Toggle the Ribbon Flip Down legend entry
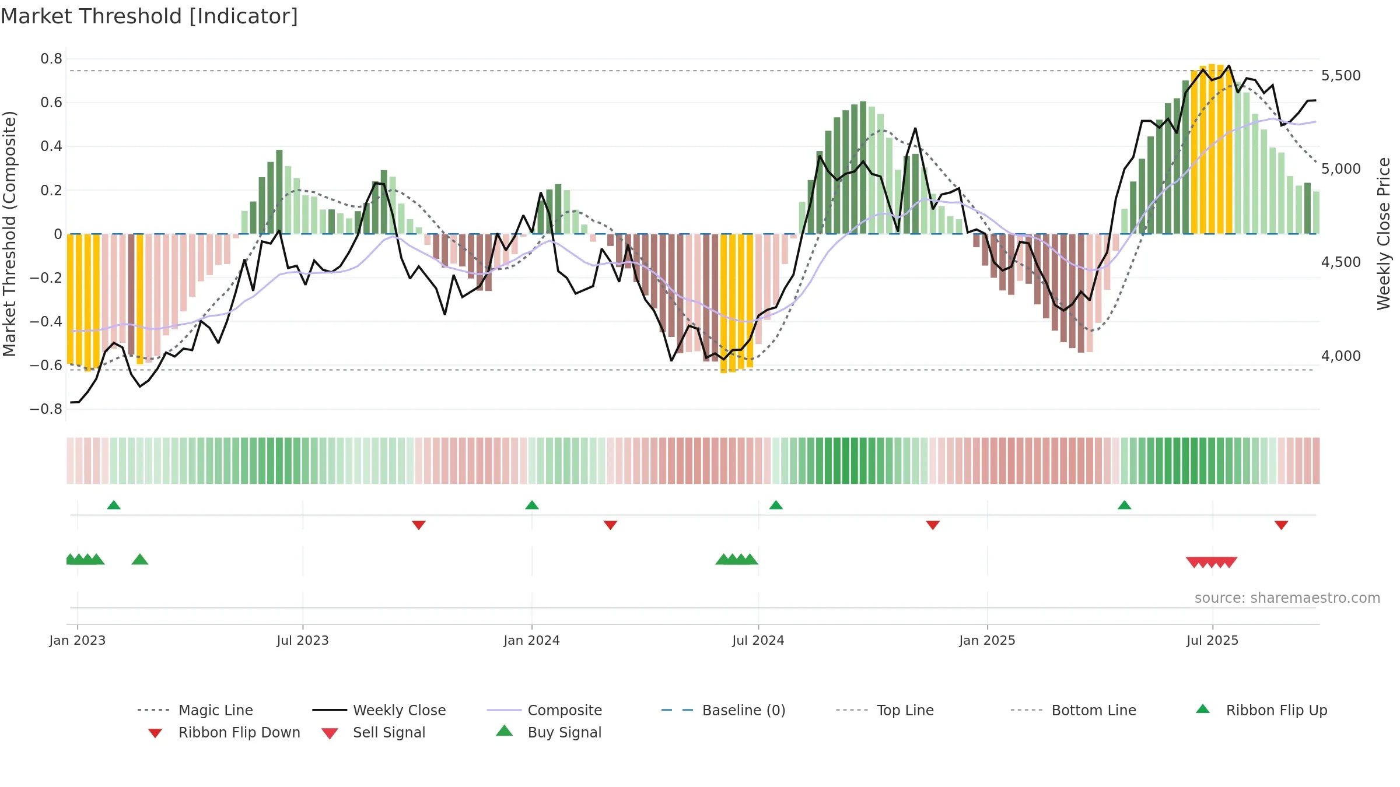Screen dimensions: 1400x787 pyautogui.click(x=224, y=732)
